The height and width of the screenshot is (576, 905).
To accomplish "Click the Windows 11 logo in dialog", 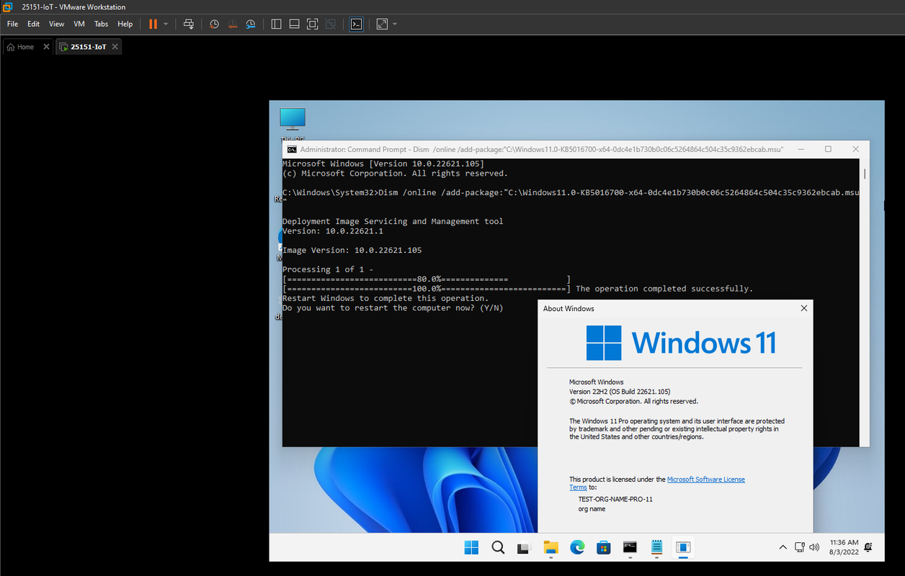I will pyautogui.click(x=681, y=343).
